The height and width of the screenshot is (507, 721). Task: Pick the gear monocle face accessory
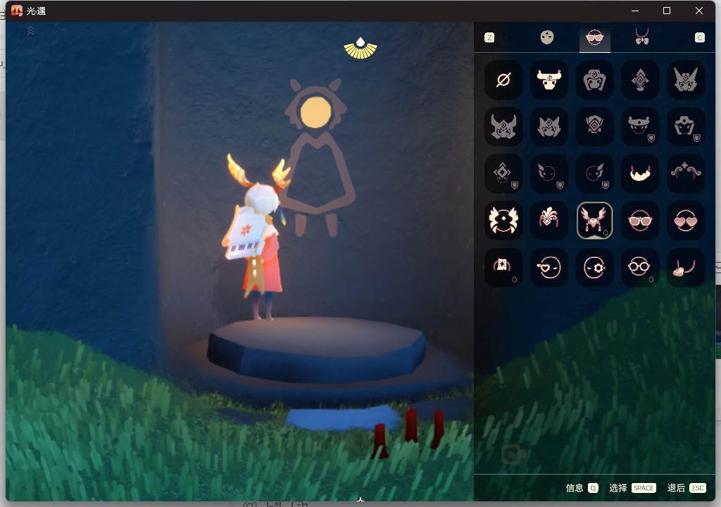594,268
